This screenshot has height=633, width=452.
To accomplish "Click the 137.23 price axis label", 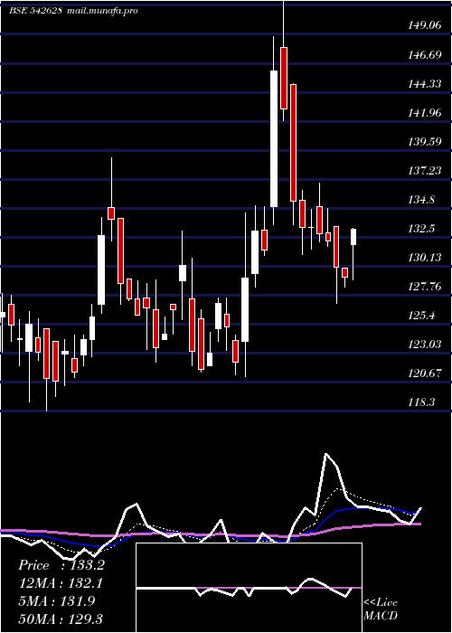I will pos(424,171).
